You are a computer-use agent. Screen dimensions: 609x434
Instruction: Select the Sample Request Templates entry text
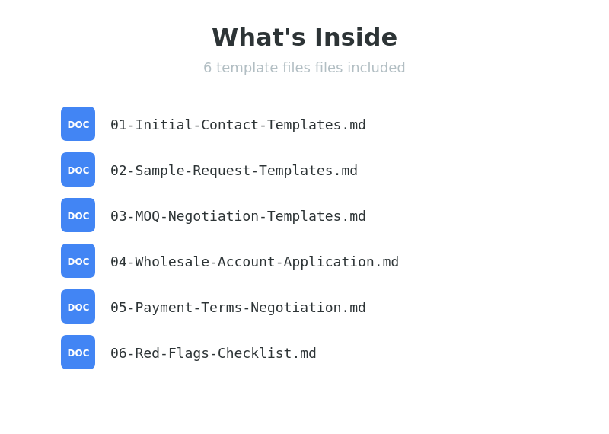(234, 171)
